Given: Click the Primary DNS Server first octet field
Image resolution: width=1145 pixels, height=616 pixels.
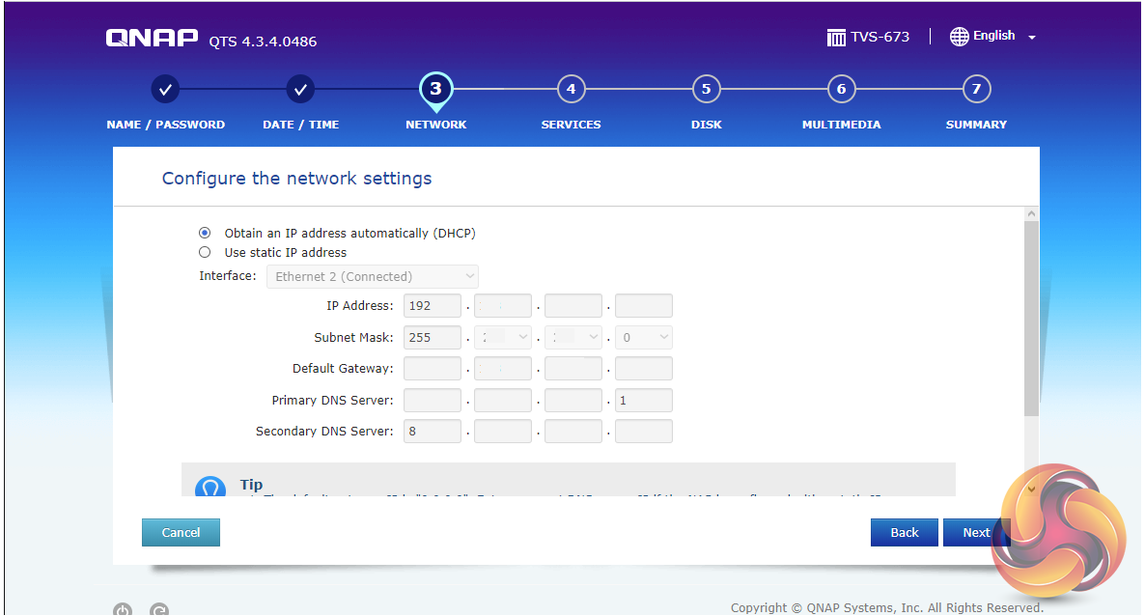Looking at the screenshot, I should (x=433, y=401).
